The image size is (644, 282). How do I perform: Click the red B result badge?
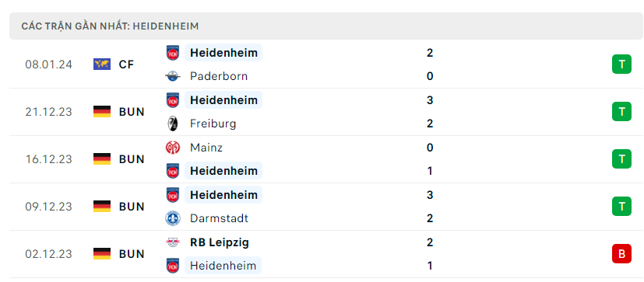621,254
